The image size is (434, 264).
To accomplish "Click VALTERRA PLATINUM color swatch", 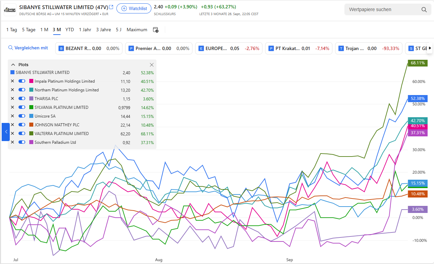I will (31, 133).
